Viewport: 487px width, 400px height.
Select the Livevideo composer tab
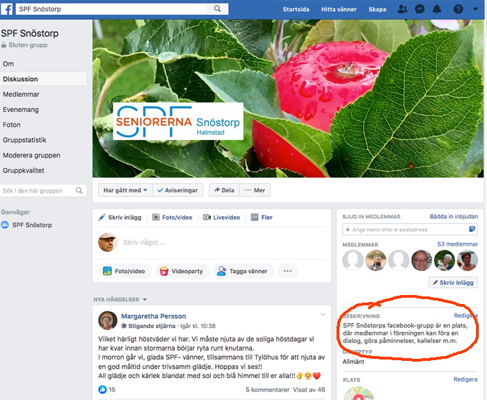point(222,217)
